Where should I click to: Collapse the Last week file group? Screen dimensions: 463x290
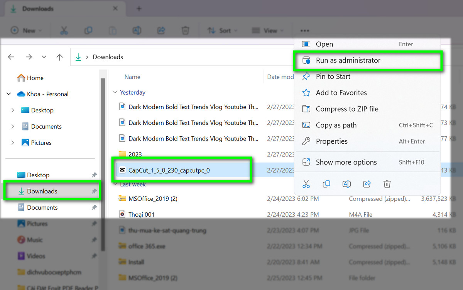(115, 184)
